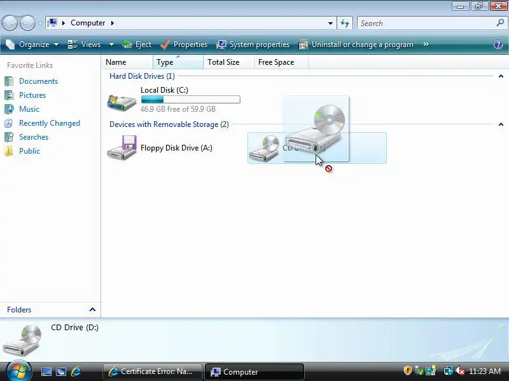Open the address bar history dropdown
The image size is (509, 381).
pyautogui.click(x=330, y=23)
